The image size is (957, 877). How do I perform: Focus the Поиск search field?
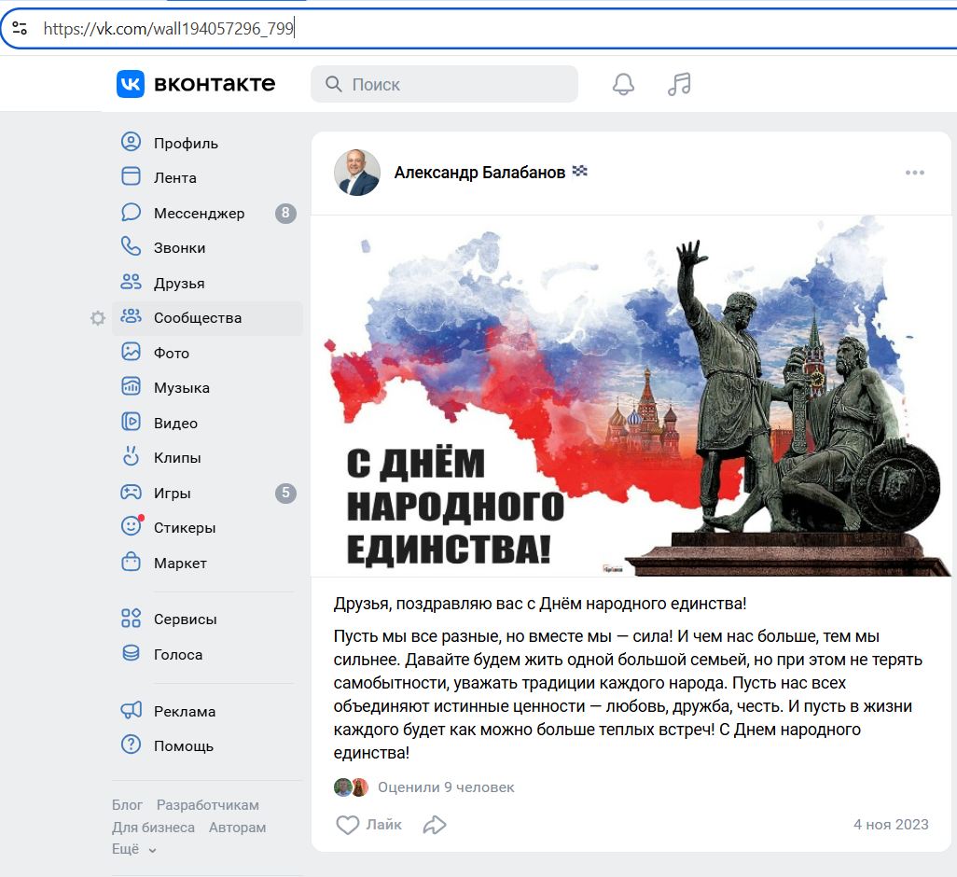point(444,84)
